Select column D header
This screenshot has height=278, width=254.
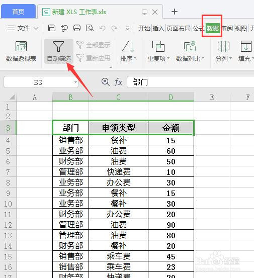pos(171,97)
